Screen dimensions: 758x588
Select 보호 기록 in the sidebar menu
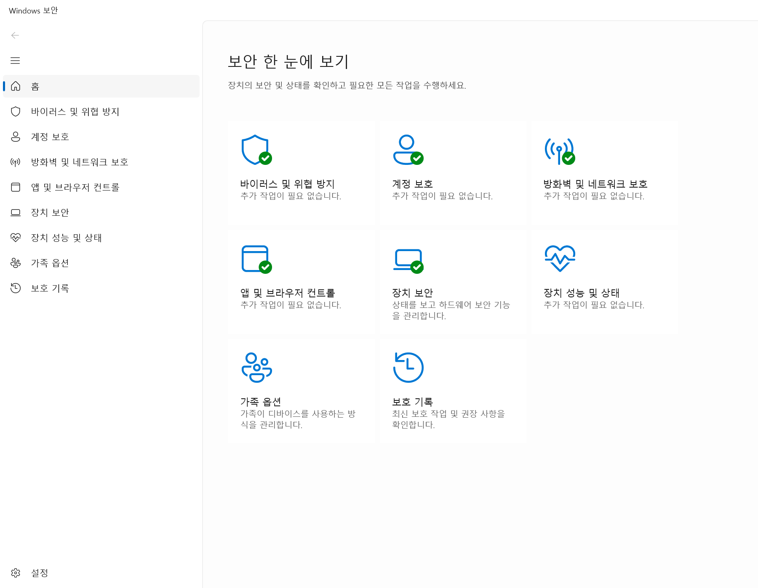pyautogui.click(x=50, y=288)
